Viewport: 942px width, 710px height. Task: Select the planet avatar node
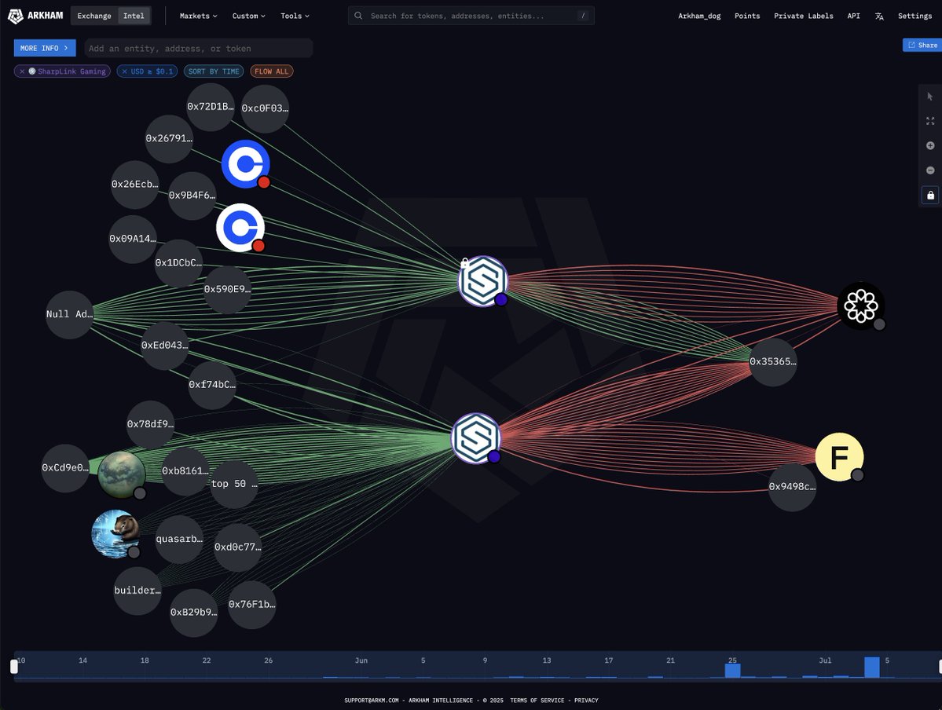(121, 474)
